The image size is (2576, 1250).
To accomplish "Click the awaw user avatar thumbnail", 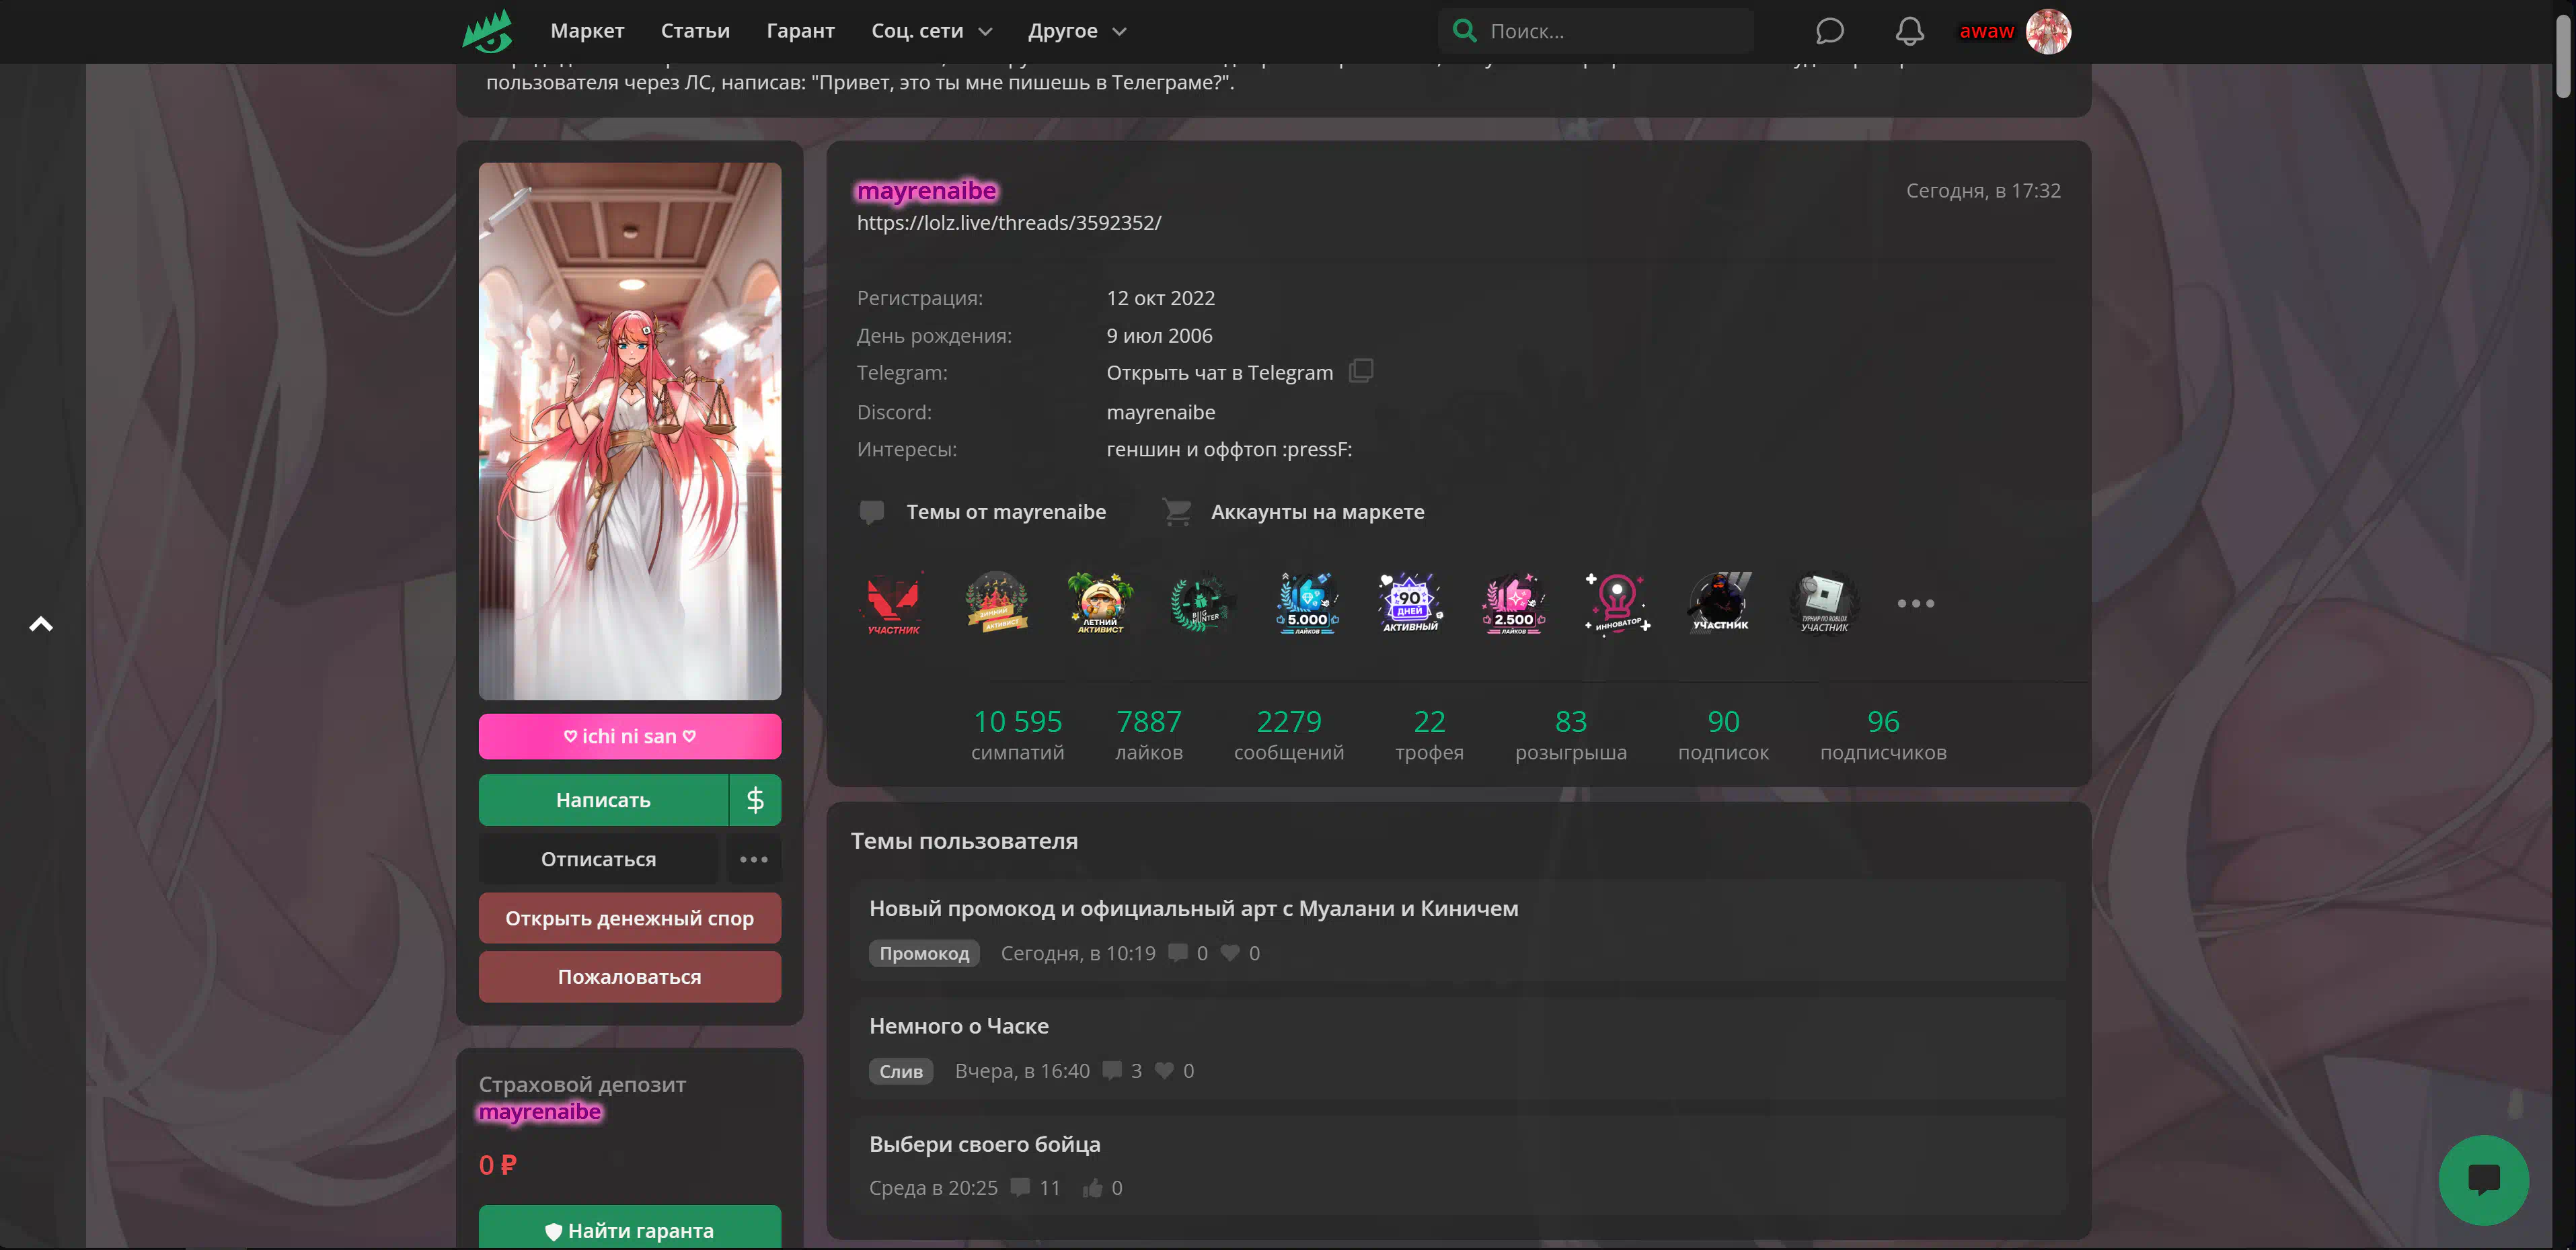I will tap(2048, 31).
